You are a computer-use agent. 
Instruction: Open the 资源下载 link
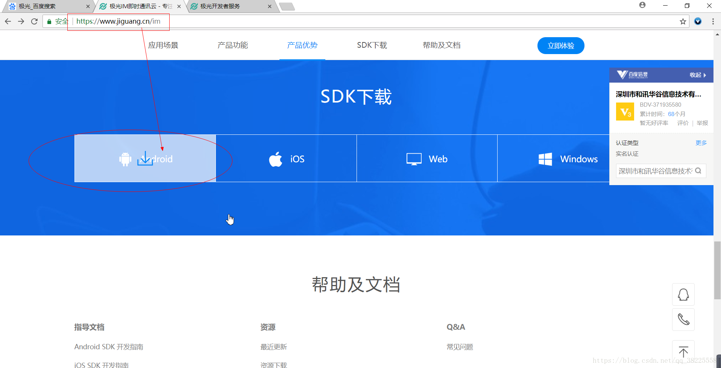pyautogui.click(x=274, y=365)
